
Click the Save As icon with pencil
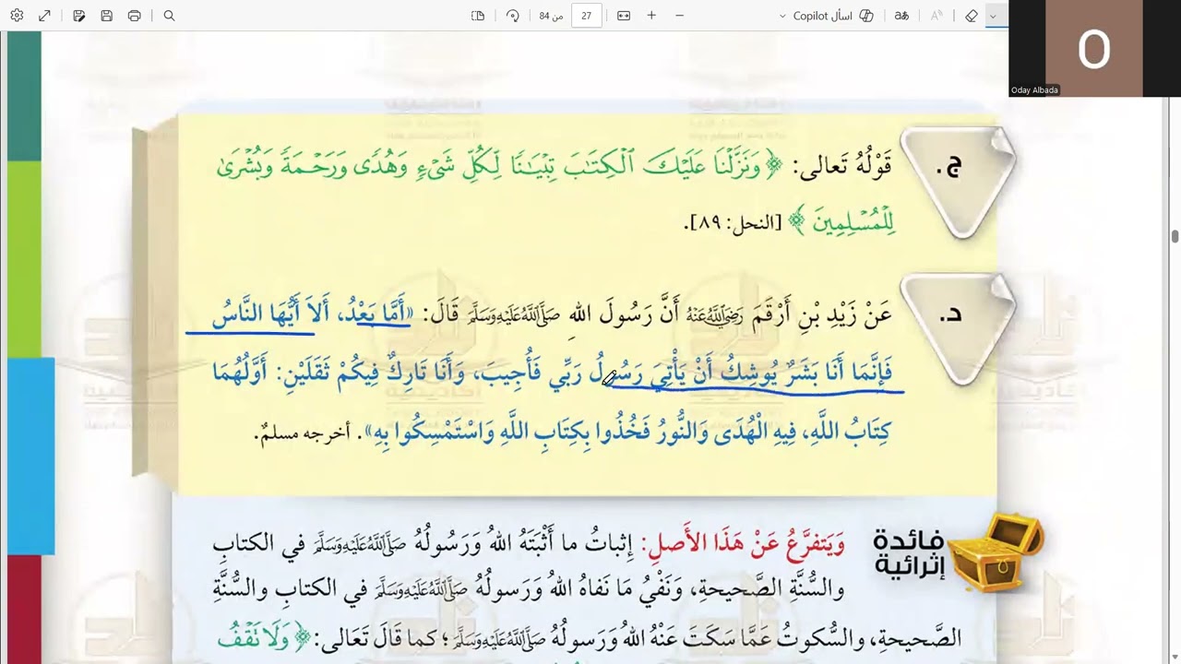pyautogui.click(x=79, y=16)
